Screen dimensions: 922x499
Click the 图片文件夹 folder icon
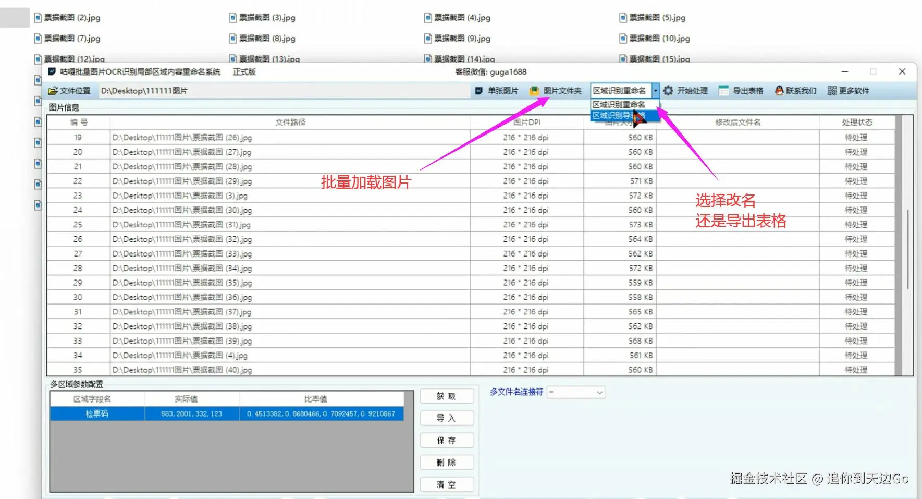pyautogui.click(x=534, y=91)
